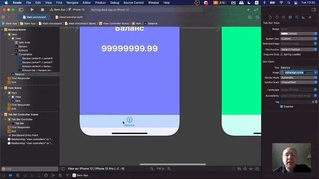Open the Identity inspector

tap(290, 17)
